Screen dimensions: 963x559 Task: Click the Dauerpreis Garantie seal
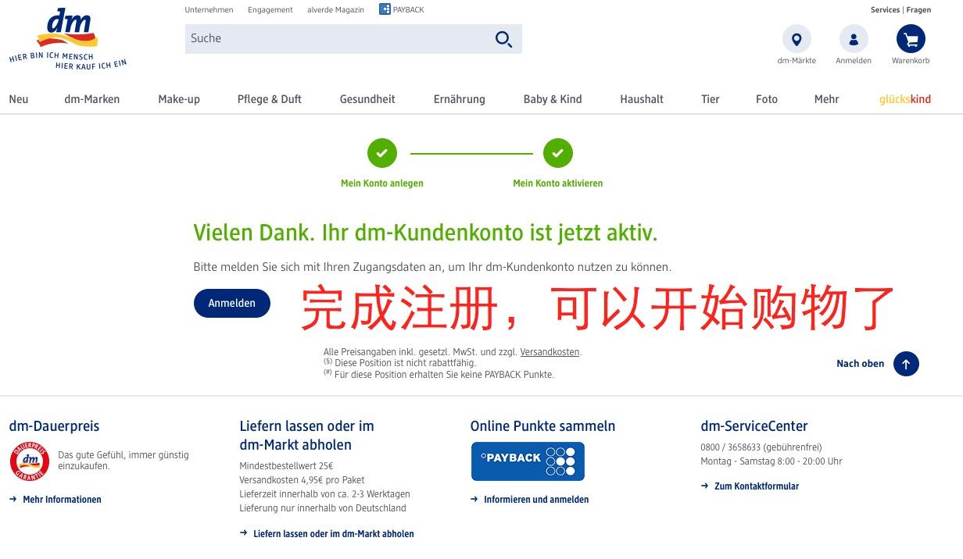coord(30,461)
